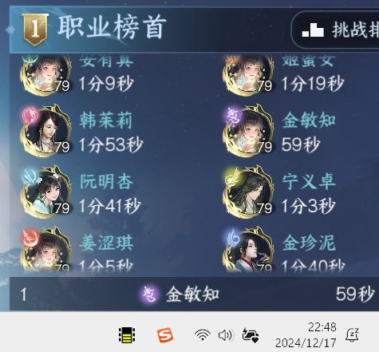Click the player name 阮明杏

(106, 182)
